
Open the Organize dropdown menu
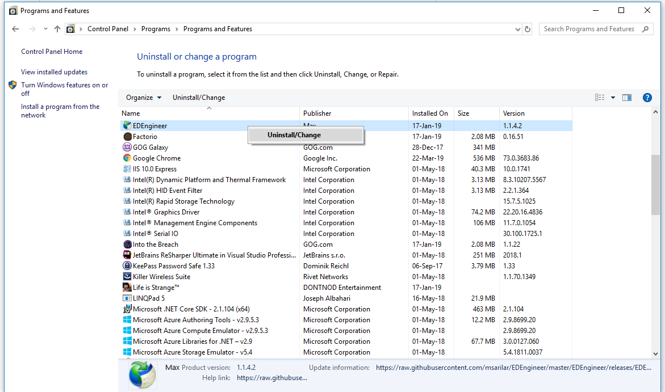pyautogui.click(x=143, y=98)
